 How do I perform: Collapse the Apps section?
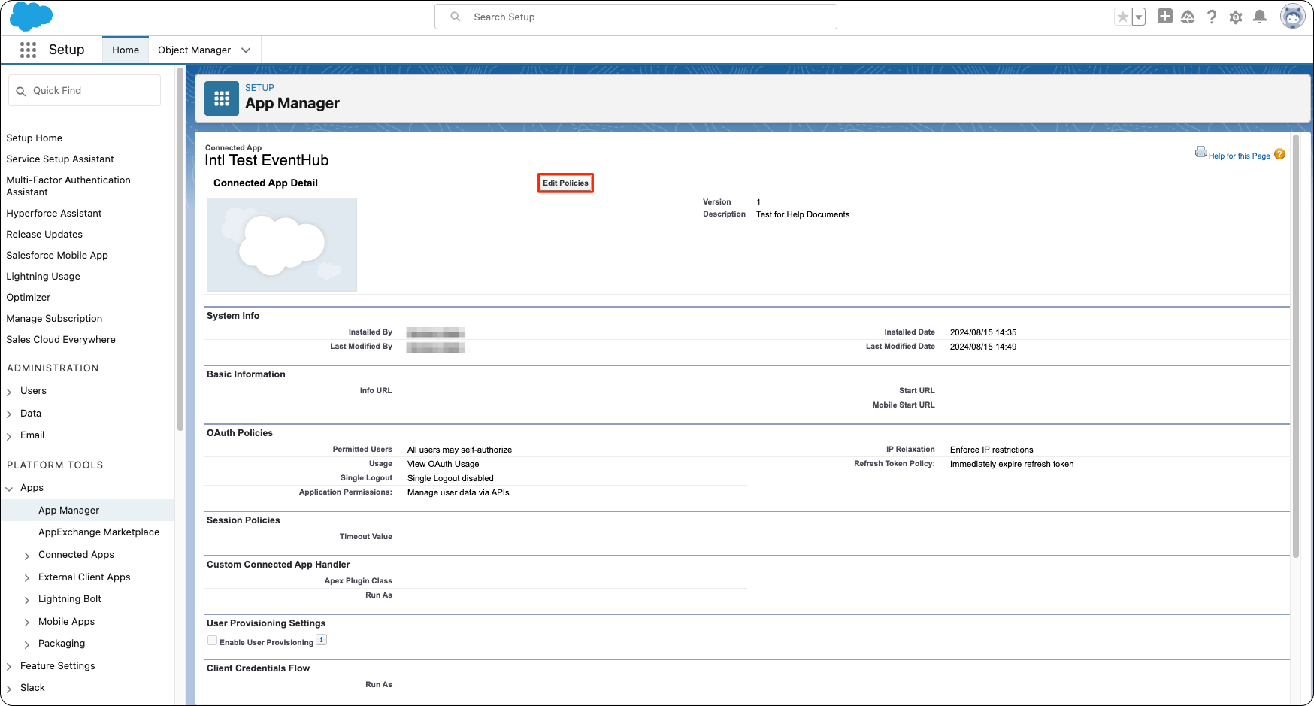[9, 489]
